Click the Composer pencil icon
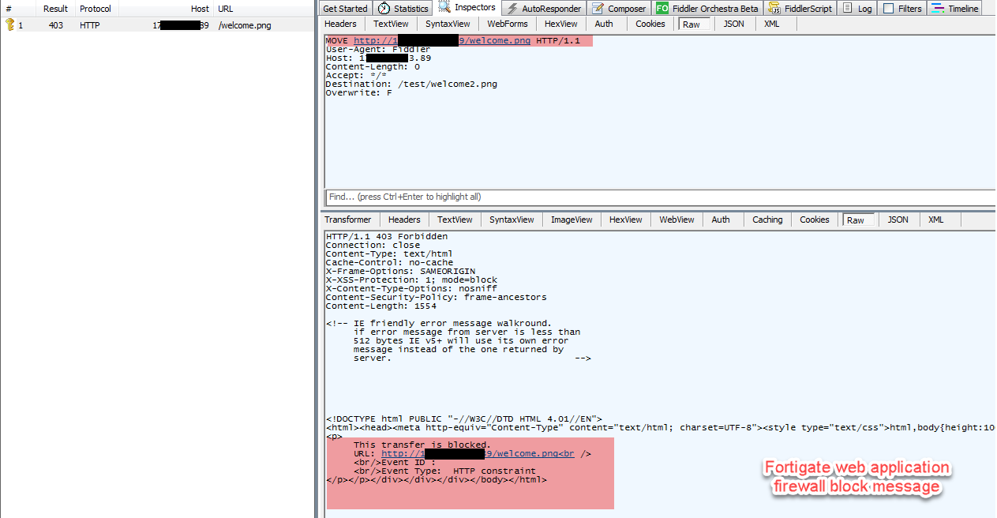Image resolution: width=997 pixels, height=518 pixels. (598, 9)
